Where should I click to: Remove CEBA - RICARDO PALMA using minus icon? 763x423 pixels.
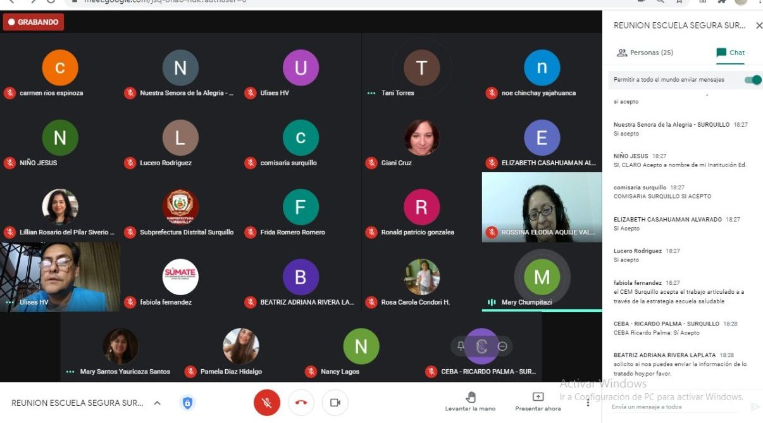point(502,346)
